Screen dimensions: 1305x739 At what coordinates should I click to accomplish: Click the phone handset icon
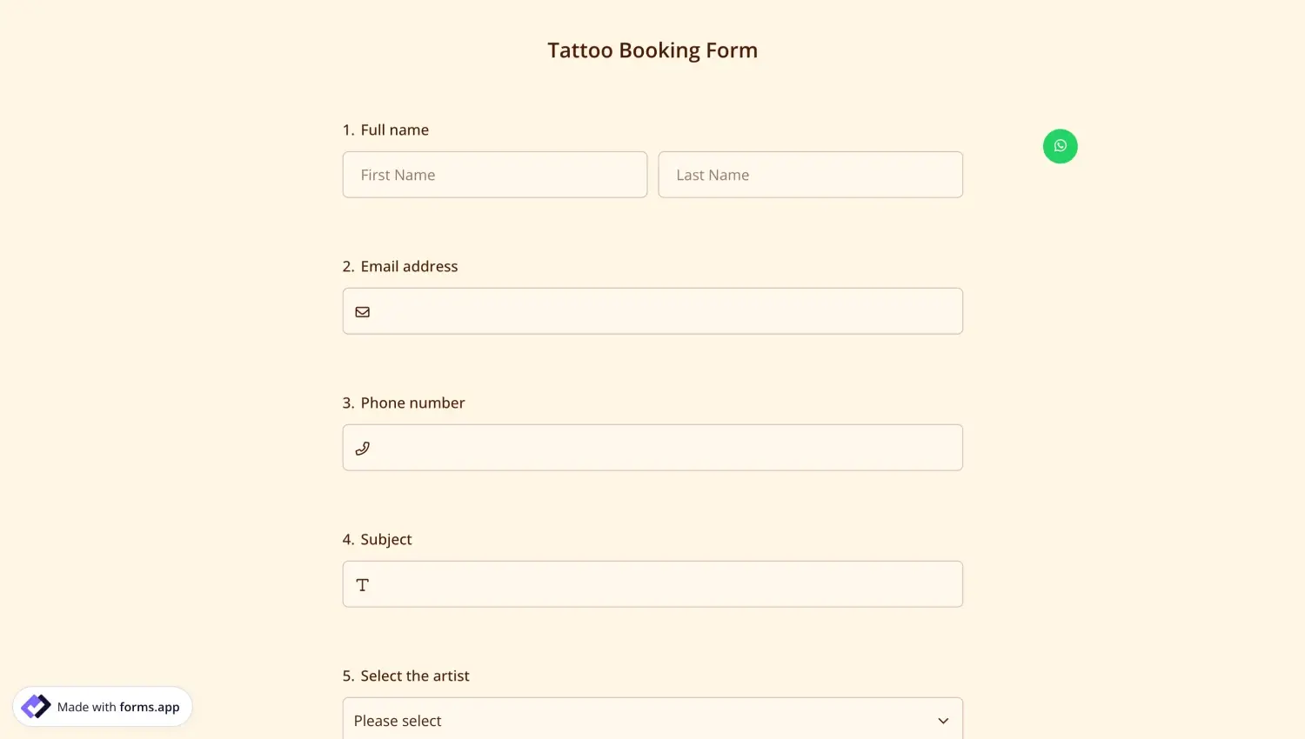(x=363, y=449)
